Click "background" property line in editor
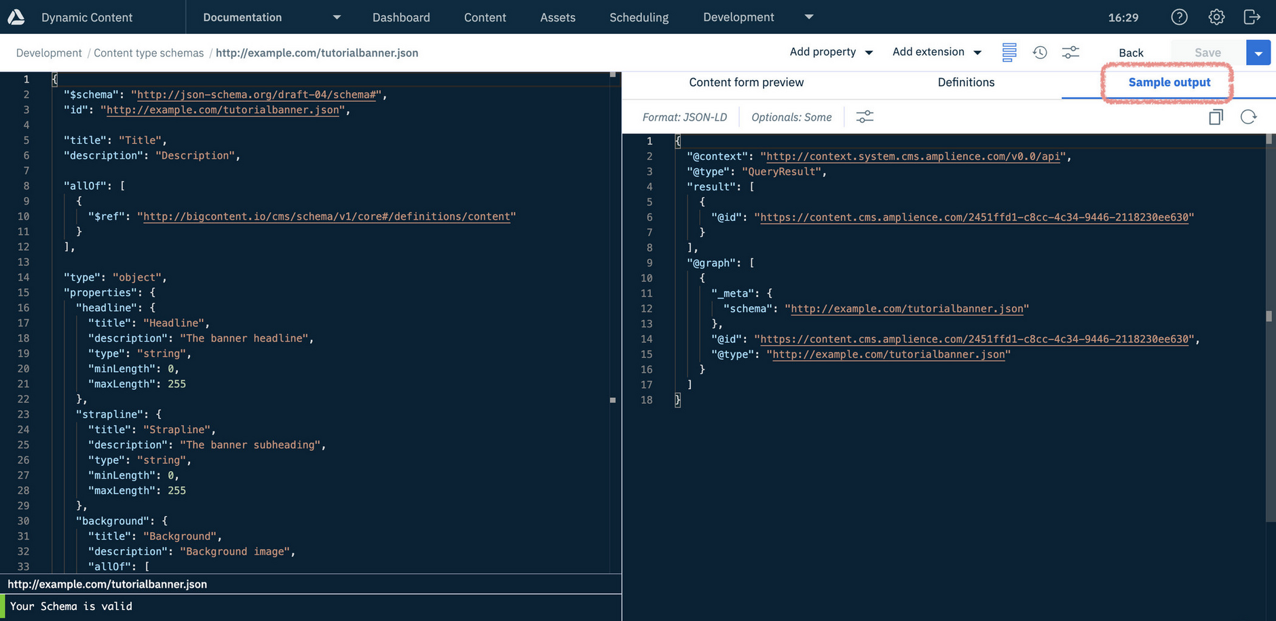The image size is (1276, 621). pos(121,521)
